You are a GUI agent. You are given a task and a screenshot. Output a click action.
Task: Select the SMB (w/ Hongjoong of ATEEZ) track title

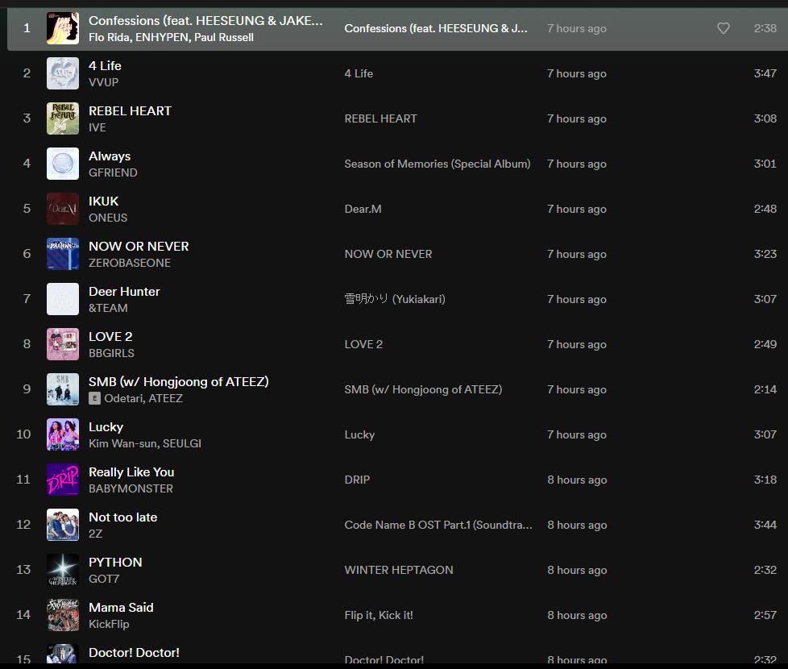click(x=179, y=382)
